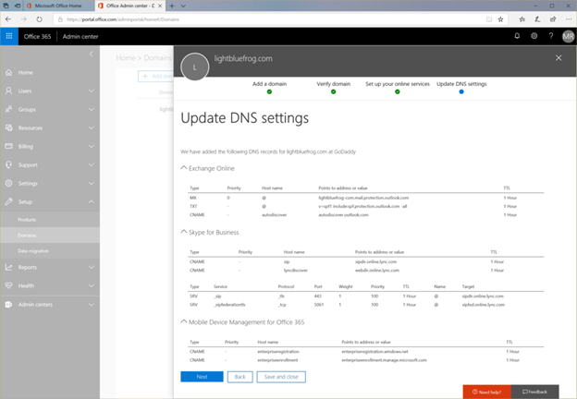The height and width of the screenshot is (399, 577).
Task: Go back in the browser
Action: coord(8,19)
